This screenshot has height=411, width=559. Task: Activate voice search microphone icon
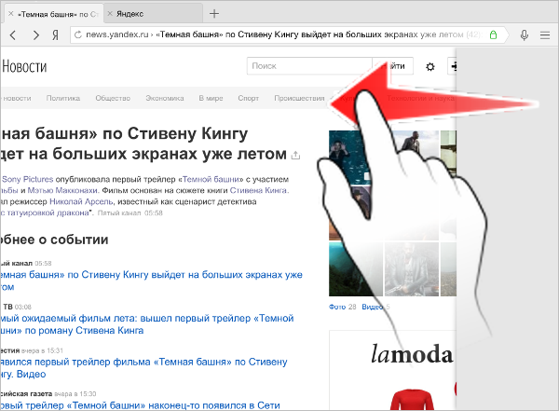pyautogui.click(x=524, y=35)
